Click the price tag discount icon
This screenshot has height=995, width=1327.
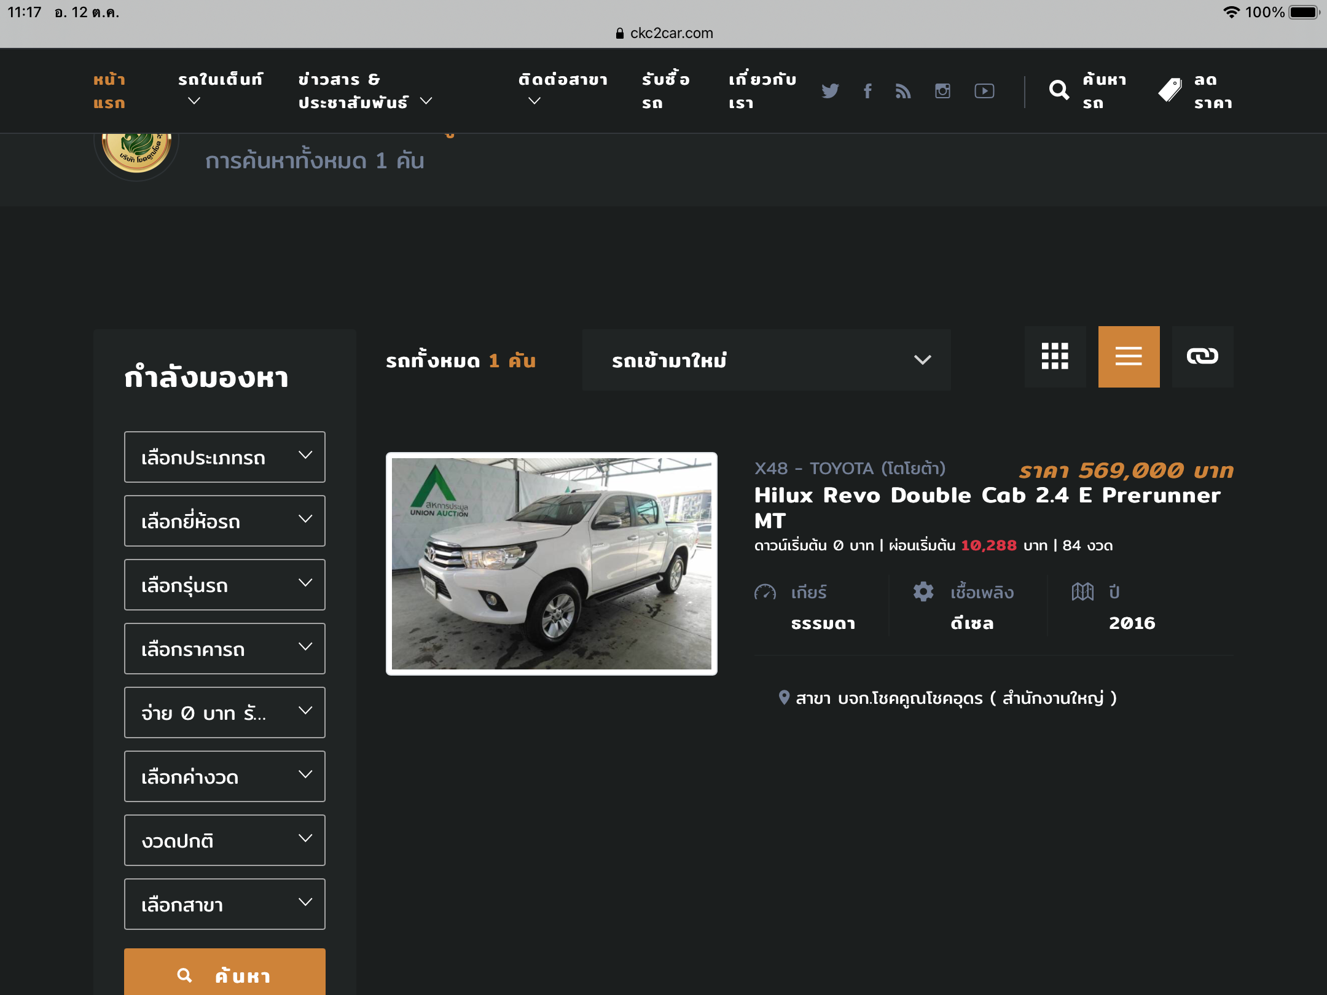pyautogui.click(x=1170, y=91)
